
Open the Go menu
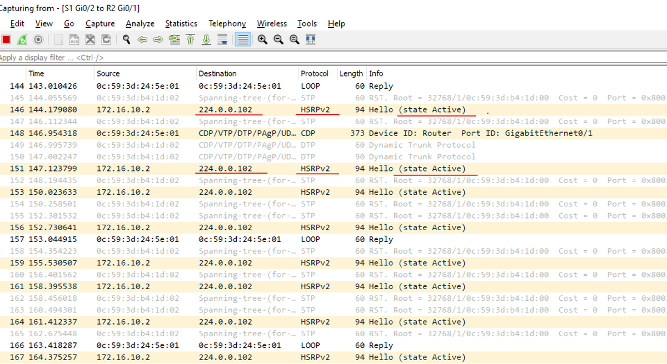pyautogui.click(x=69, y=23)
